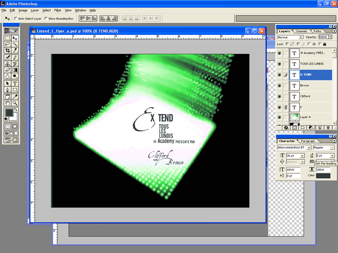338x253 pixels.
Task: Select the Zoom tool
Action: point(15,103)
